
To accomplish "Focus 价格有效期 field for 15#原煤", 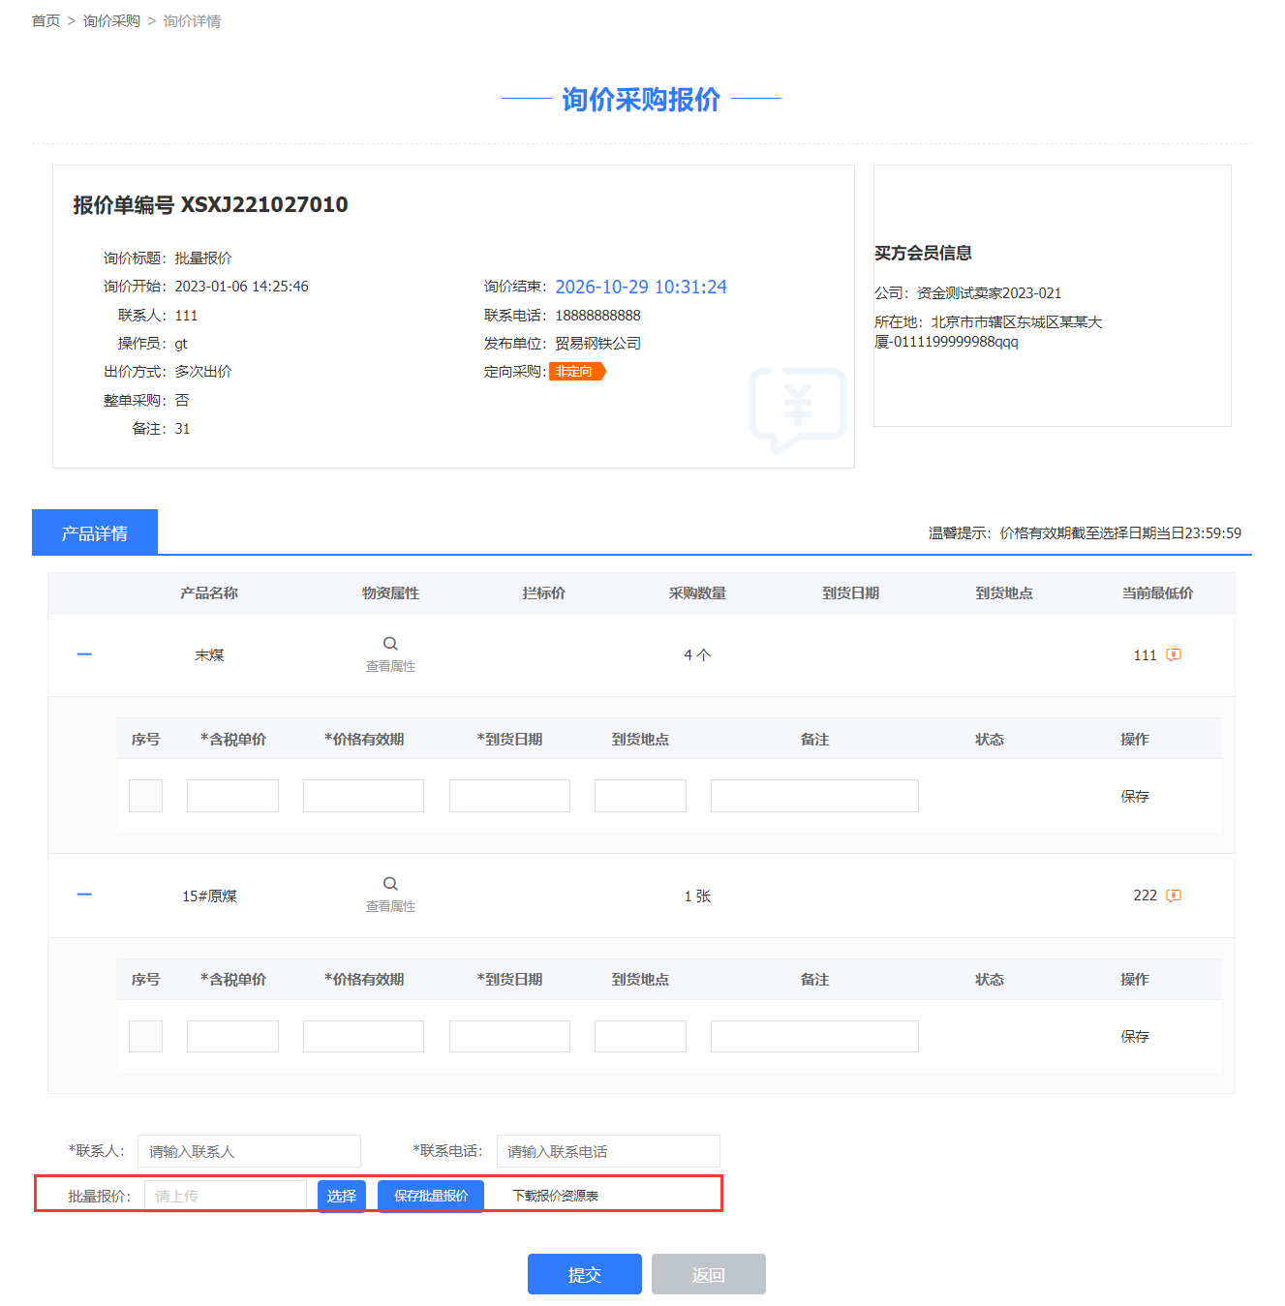I will click(x=363, y=1036).
